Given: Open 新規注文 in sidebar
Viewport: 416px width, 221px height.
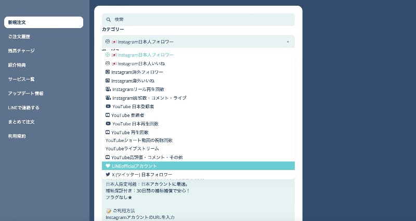Looking at the screenshot, I should 44,22.
